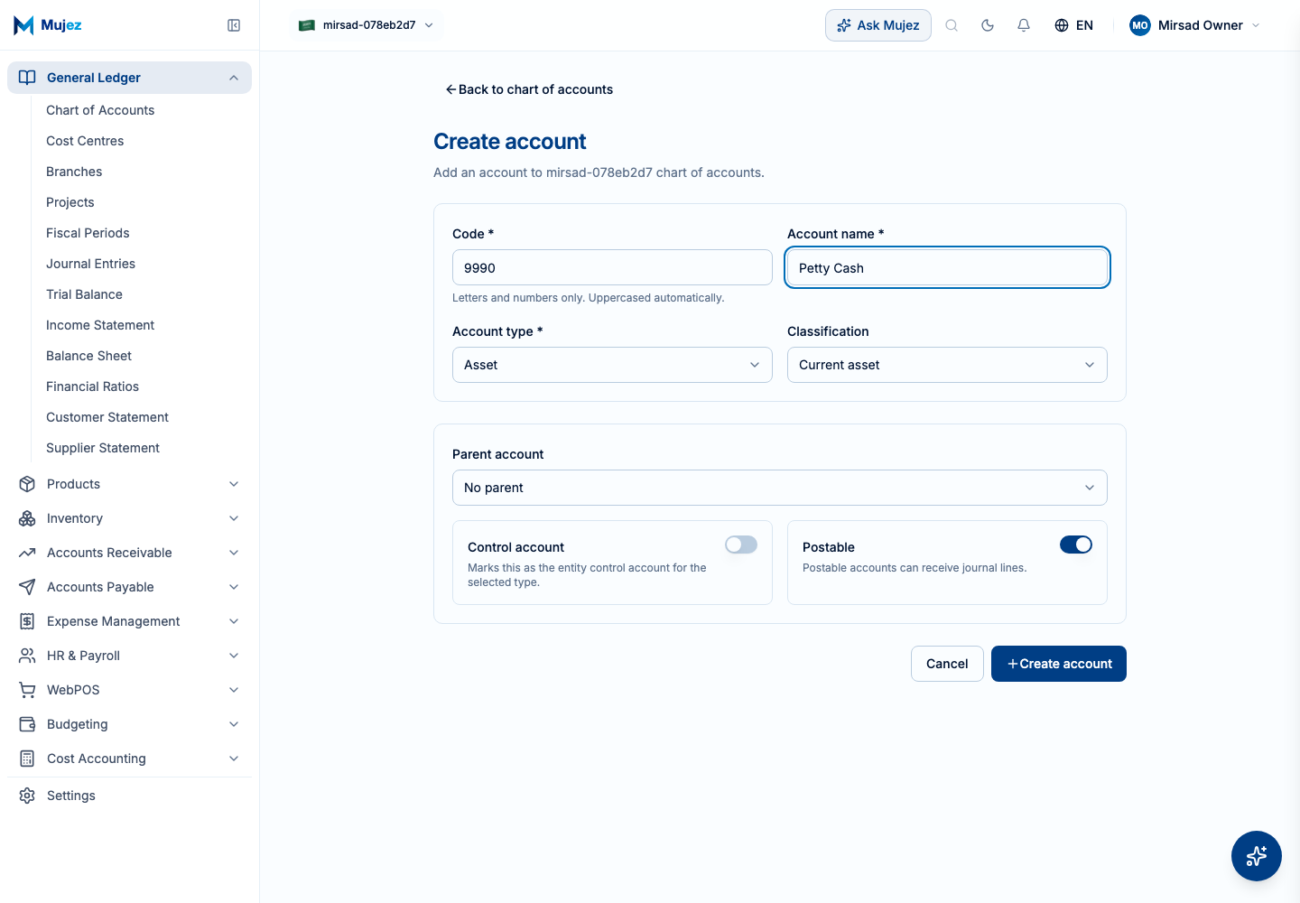Open the Parent account dropdown
The width and height of the screenshot is (1300, 903).
pyautogui.click(x=780, y=488)
